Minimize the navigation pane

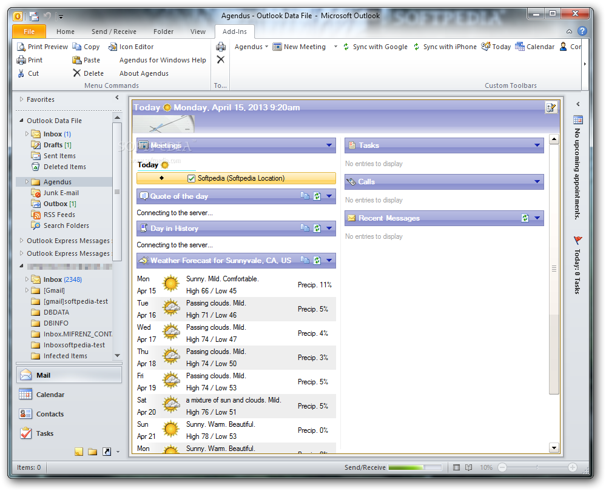coord(116,98)
